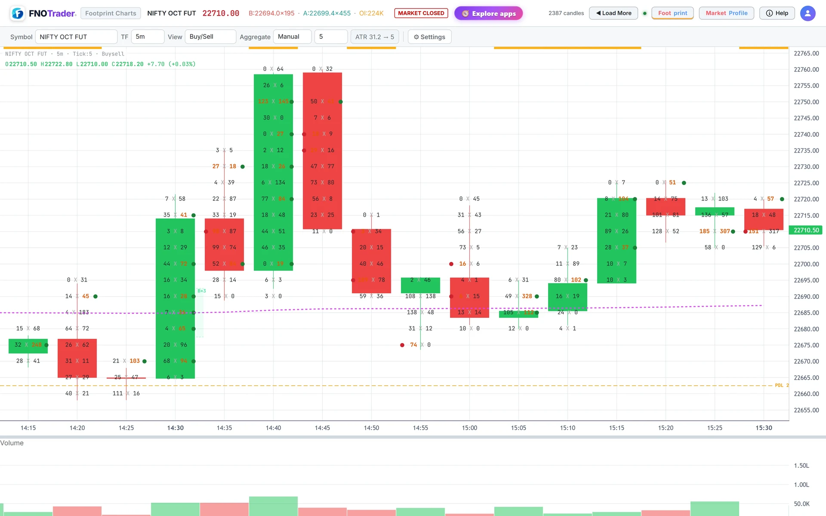This screenshot has width=826, height=516.
Task: Switch to the Foot print tab
Action: click(672, 13)
